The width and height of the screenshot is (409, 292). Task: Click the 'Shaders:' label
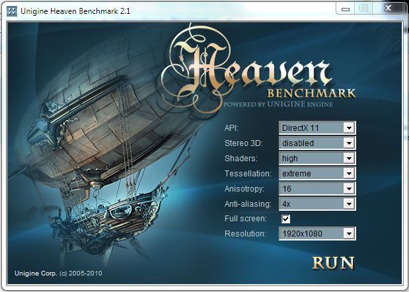coord(241,158)
